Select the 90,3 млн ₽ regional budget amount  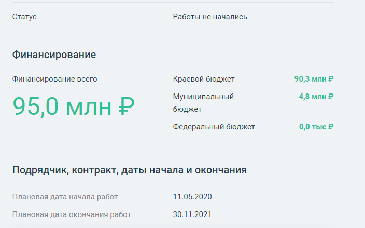click(x=314, y=79)
